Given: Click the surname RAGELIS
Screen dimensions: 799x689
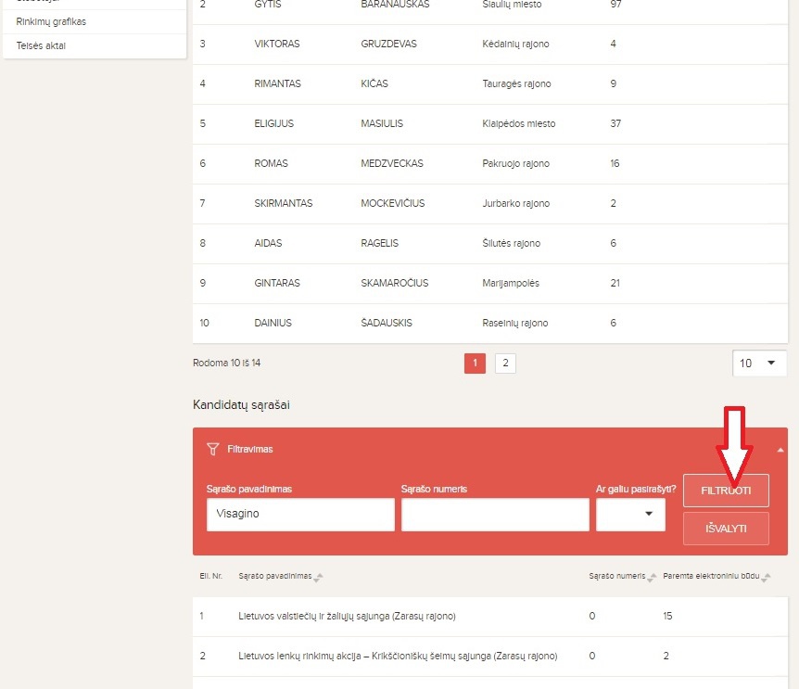Looking at the screenshot, I should click(x=380, y=243).
